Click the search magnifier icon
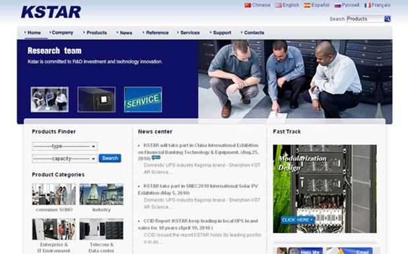This screenshot has height=254, width=408. click(388, 19)
